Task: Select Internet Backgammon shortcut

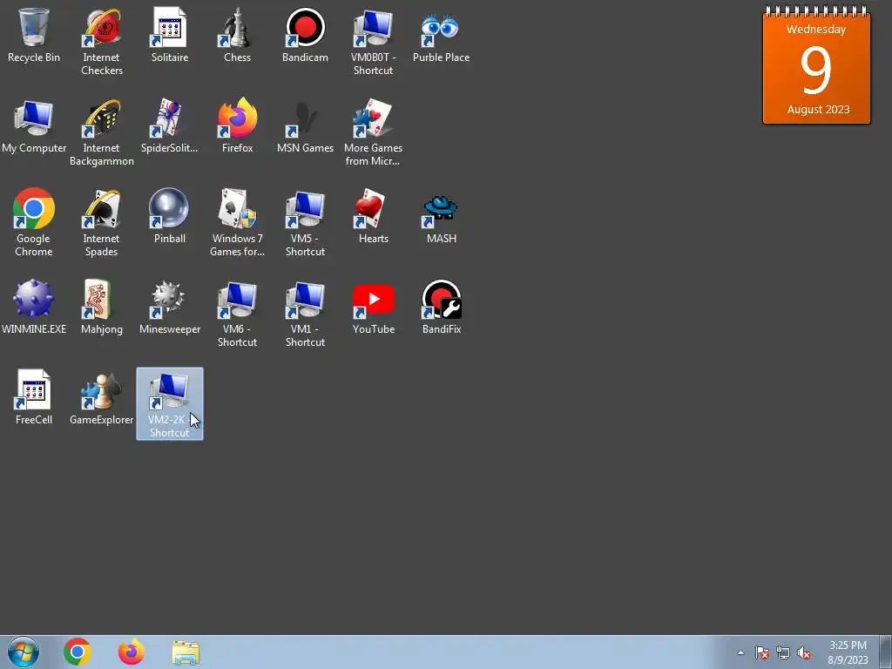Action: 102,133
